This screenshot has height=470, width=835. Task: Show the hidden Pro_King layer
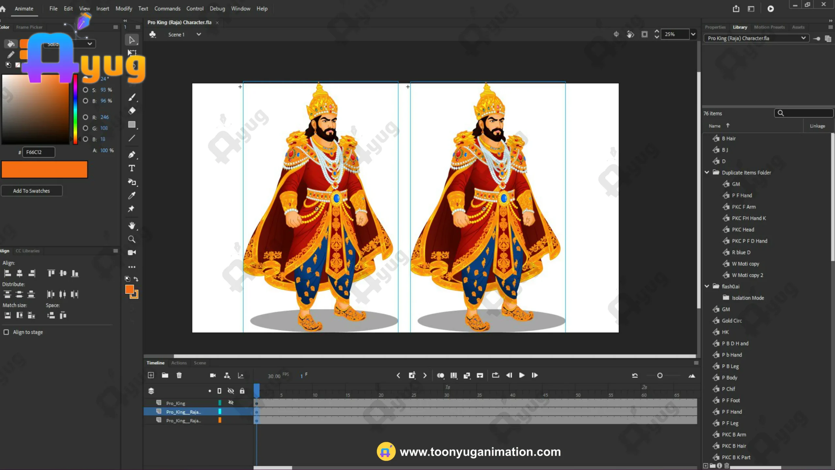coord(231,403)
